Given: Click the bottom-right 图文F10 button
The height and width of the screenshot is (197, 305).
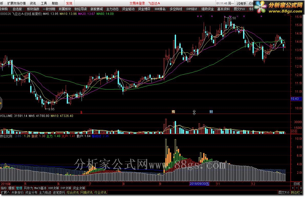Looking at the screenshot, I should (x=284, y=192).
